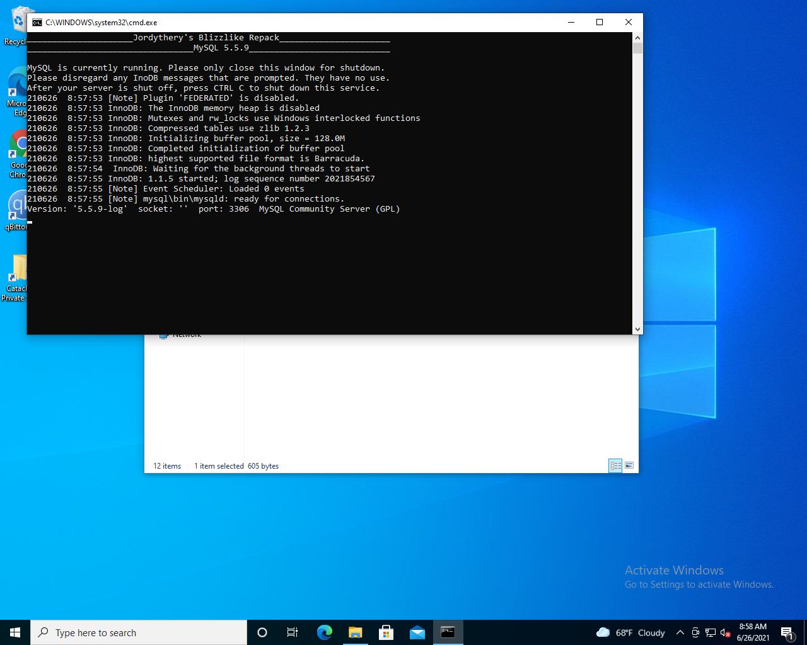807x645 pixels.
Task: Click the scroll down arrow in cmd
Action: [637, 329]
